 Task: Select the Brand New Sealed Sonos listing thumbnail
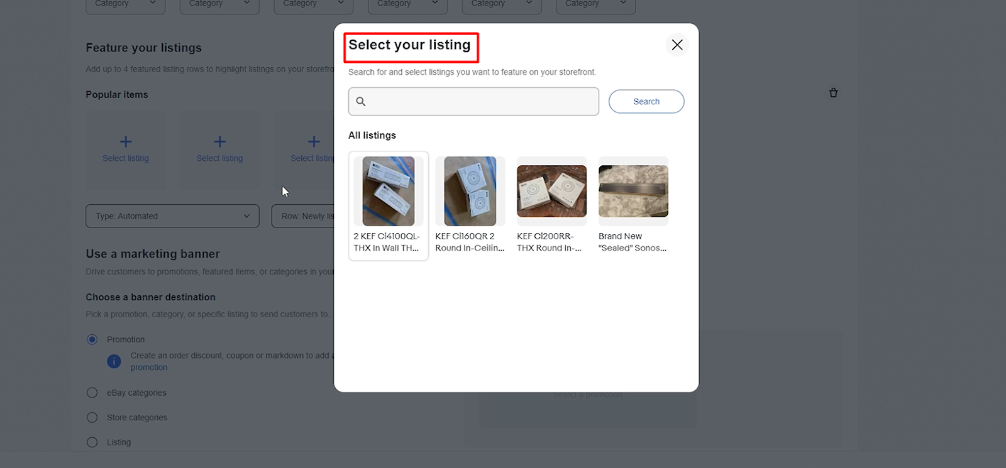point(633,191)
